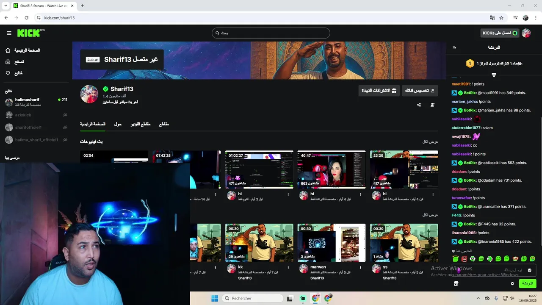
Task: Open the browse sidebar icon
Action: [x=8, y=62]
